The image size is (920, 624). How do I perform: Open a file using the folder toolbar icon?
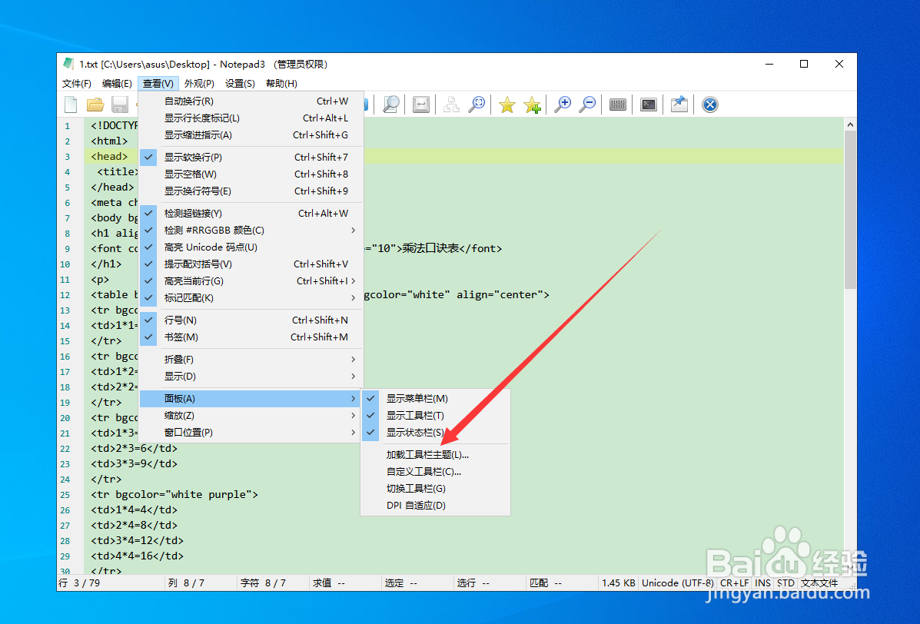95,104
